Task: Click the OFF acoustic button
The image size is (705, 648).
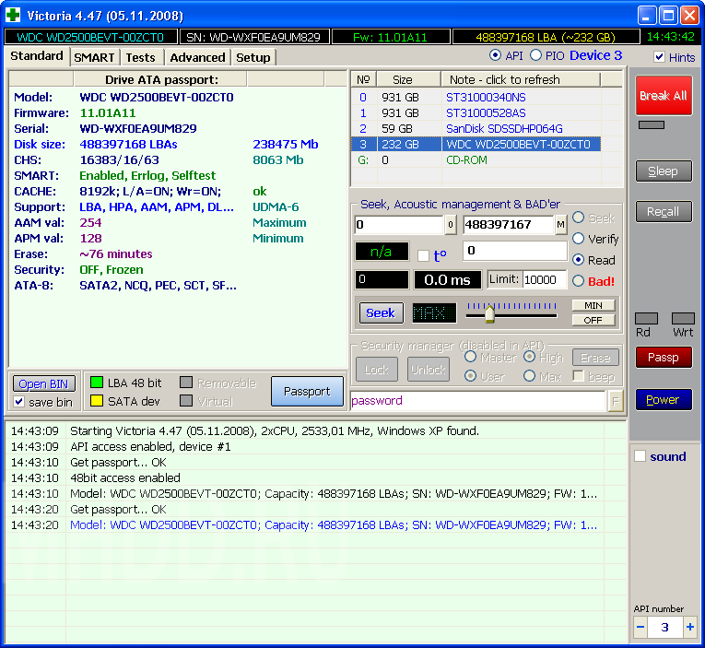Action: (x=593, y=320)
